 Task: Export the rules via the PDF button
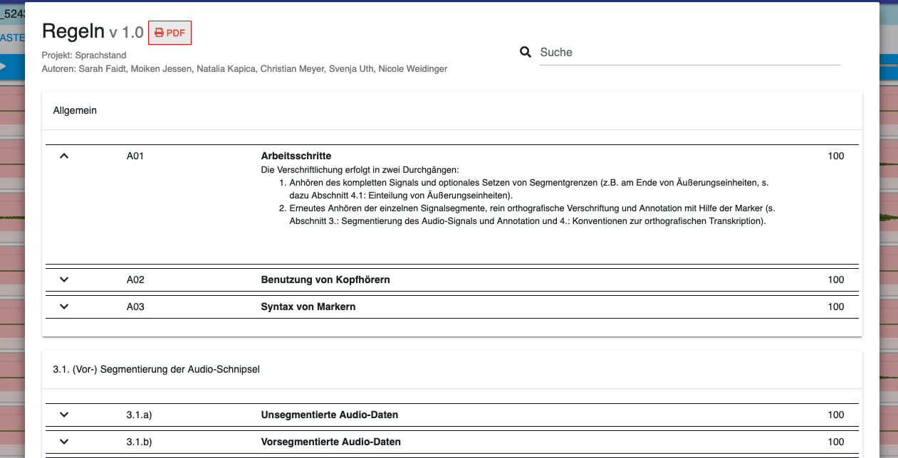click(x=169, y=33)
